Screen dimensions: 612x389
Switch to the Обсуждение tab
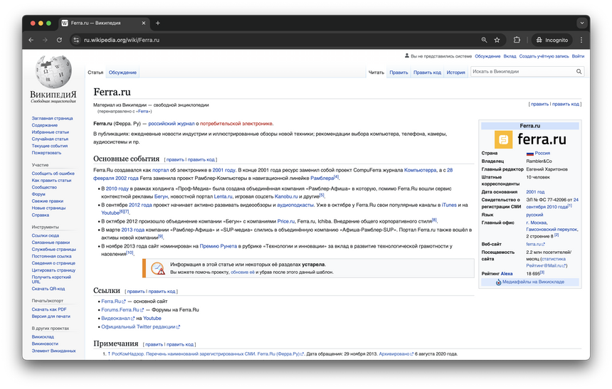coord(122,73)
